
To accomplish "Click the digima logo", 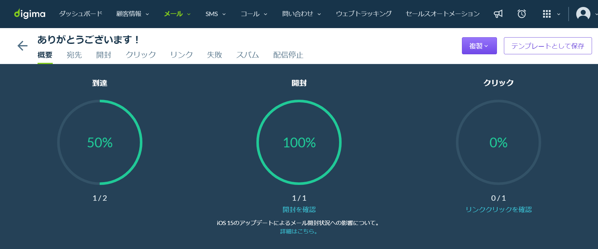I will tap(30, 14).
